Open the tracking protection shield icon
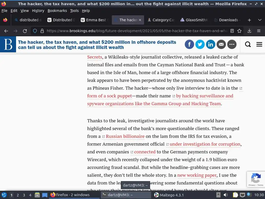265x199 pixels. click(35, 31)
